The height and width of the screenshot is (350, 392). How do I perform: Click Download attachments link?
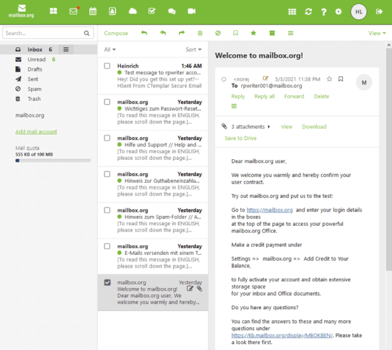(314, 127)
